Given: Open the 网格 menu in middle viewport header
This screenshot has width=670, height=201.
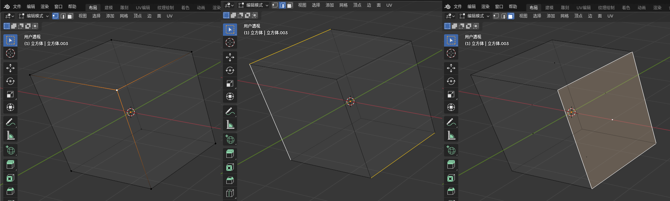Looking at the screenshot, I should [x=343, y=5].
